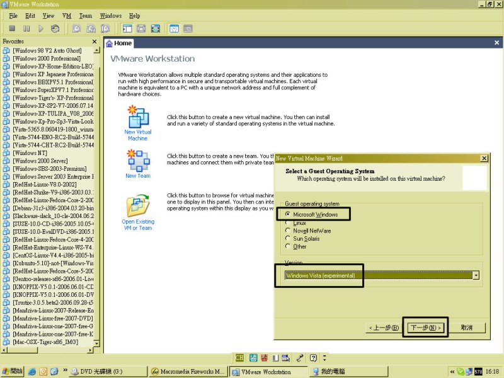Open the VM menu

(67, 16)
